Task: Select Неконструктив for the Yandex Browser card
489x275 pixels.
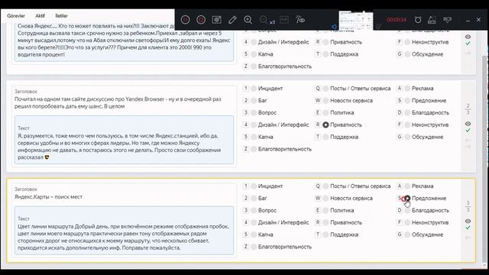Action: pos(407,125)
